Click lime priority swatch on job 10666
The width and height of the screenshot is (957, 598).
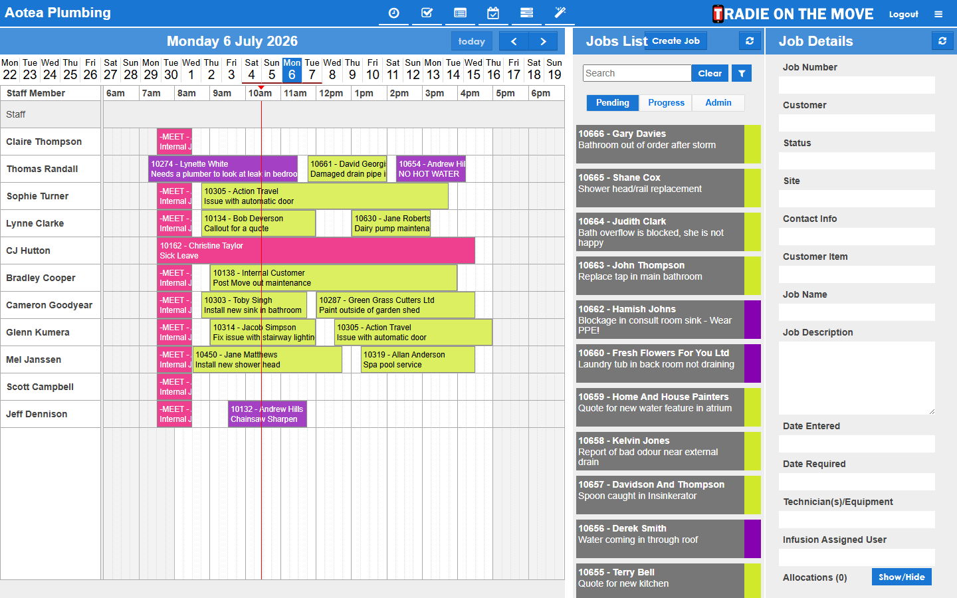(752, 144)
